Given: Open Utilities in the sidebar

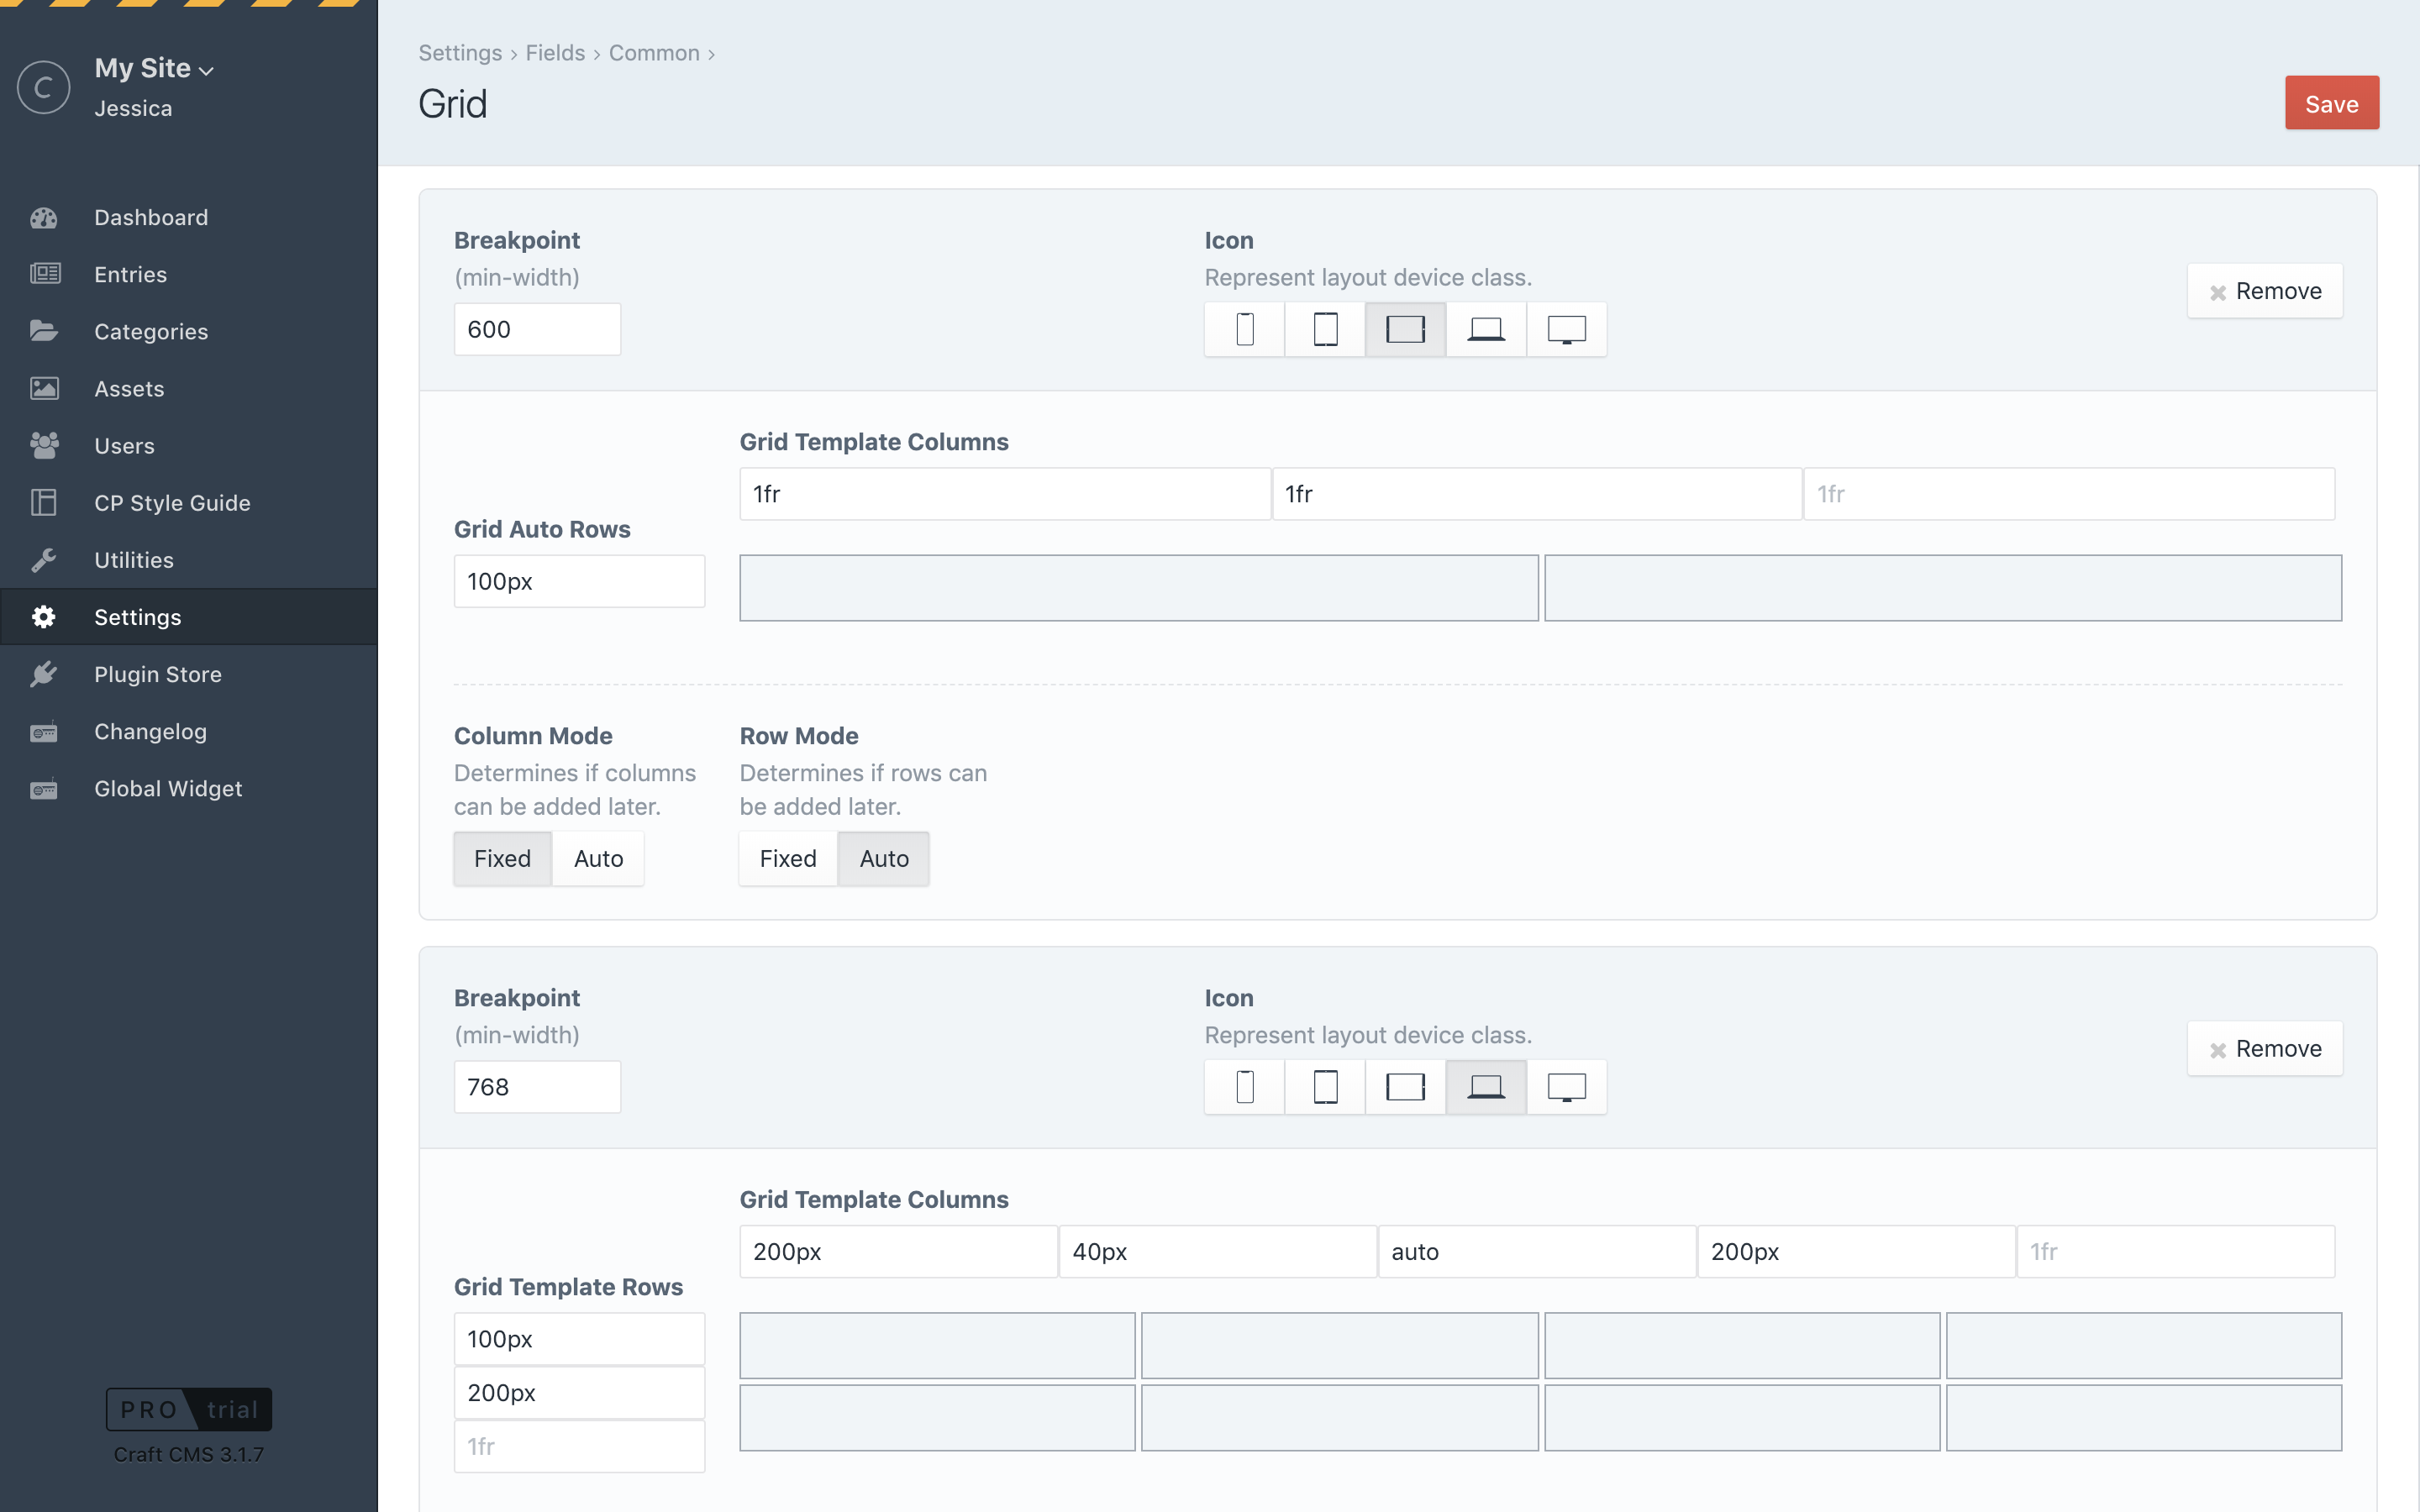Looking at the screenshot, I should coord(134,560).
